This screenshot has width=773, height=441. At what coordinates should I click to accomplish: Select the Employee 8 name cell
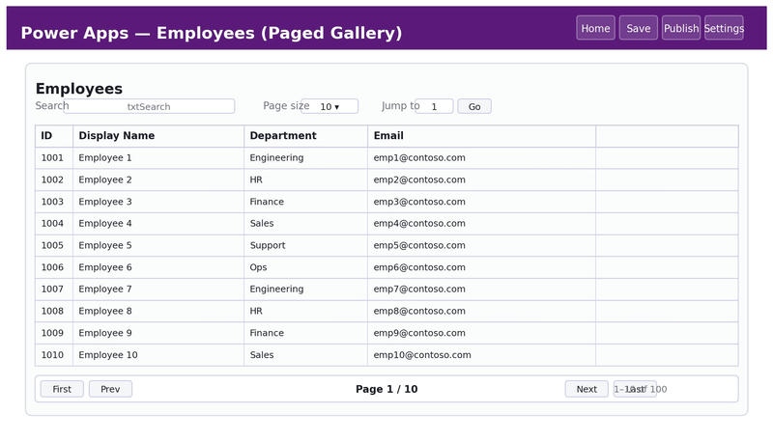tap(158, 311)
